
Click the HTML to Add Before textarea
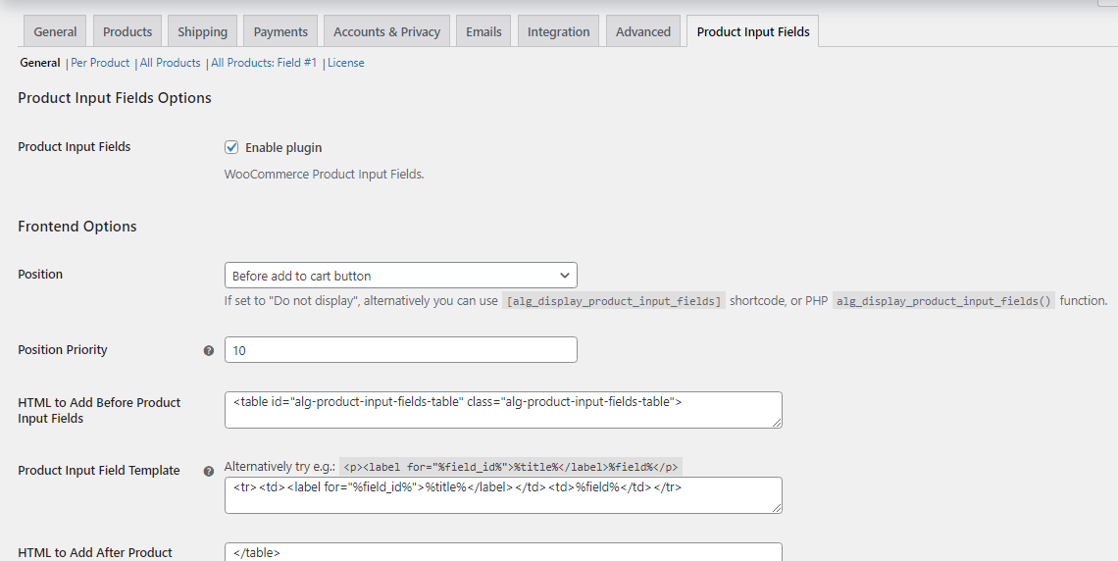(x=502, y=410)
